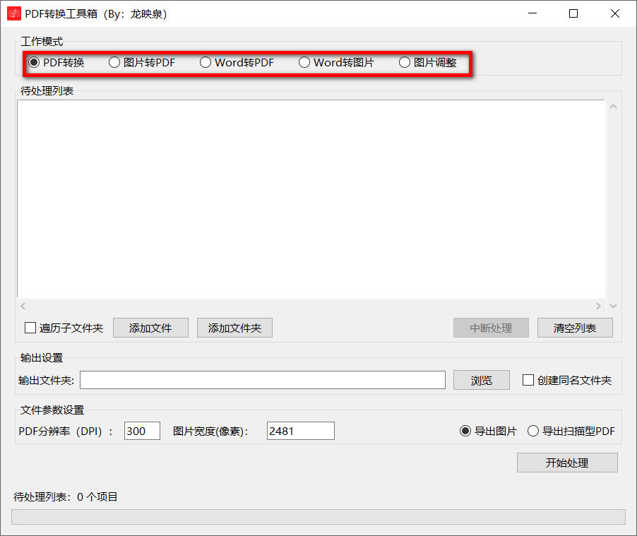Enable the 遍历子文件夹 option
Image resolution: width=637 pixels, height=536 pixels.
pos(30,327)
